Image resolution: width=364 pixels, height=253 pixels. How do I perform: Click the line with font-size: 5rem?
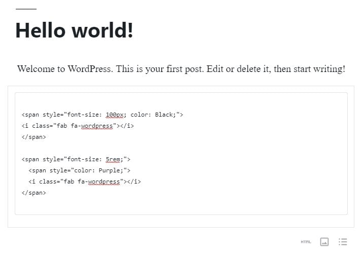[x=76, y=159]
